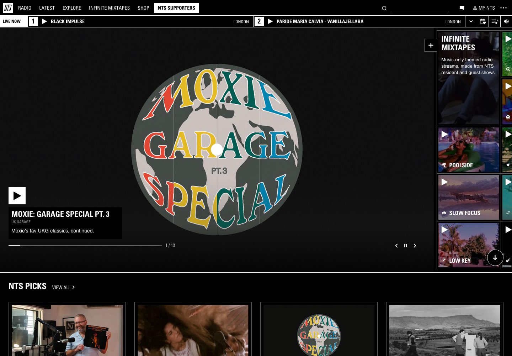Click the search magnifier icon
The width and height of the screenshot is (512, 356).
click(384, 8)
